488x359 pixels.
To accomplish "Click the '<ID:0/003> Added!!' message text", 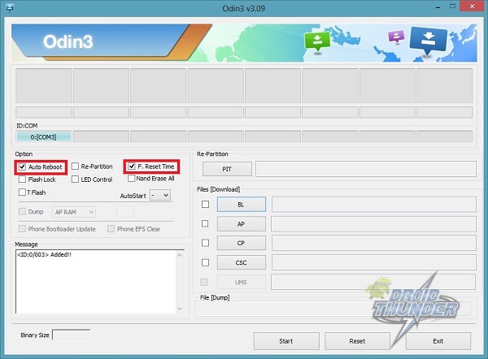I will click(44, 254).
